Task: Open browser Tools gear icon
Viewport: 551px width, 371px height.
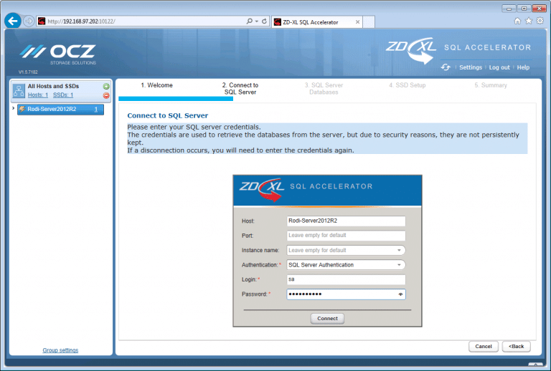Action: click(540, 21)
